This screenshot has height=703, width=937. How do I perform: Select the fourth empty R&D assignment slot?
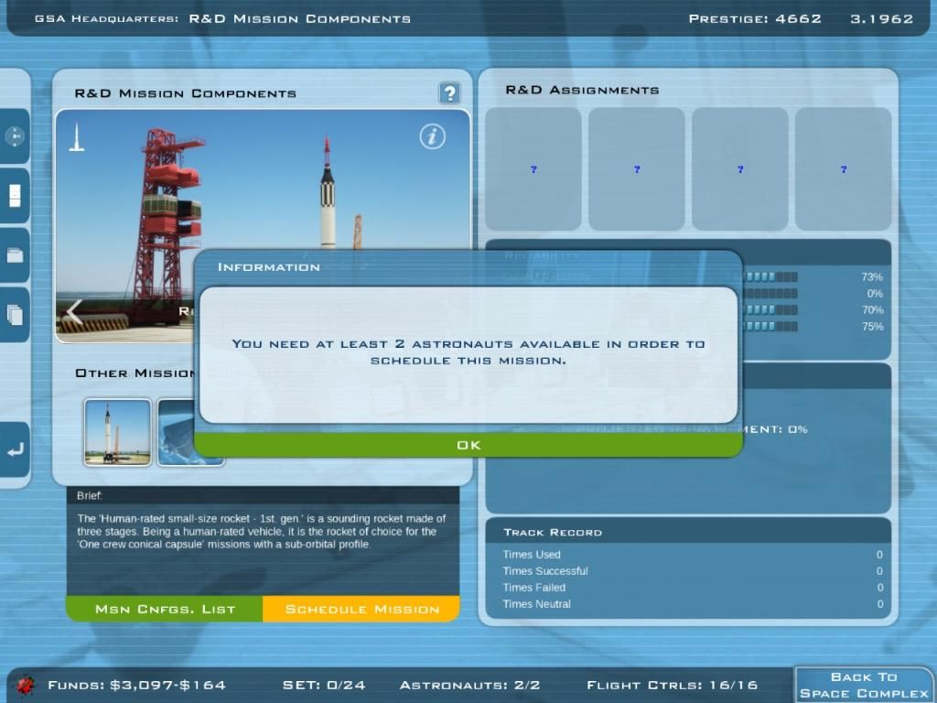(x=843, y=169)
